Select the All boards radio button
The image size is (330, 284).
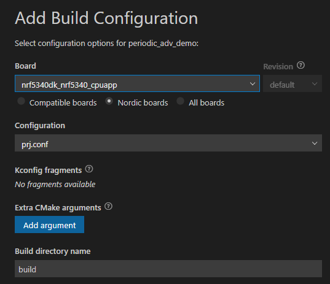181,101
